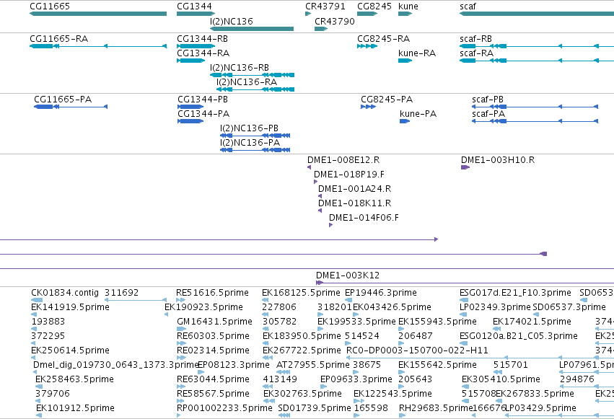Select the RE51616.5prime EST label

coord(212,293)
